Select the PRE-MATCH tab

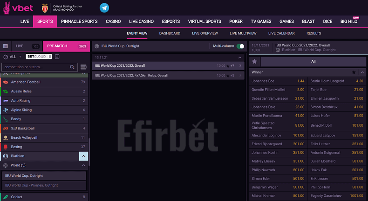[67, 46]
